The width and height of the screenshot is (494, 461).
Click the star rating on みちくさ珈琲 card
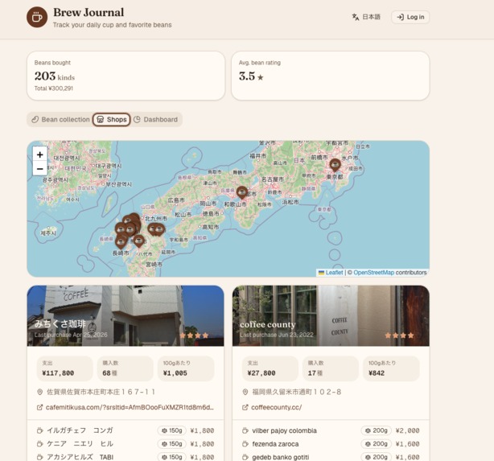point(194,335)
